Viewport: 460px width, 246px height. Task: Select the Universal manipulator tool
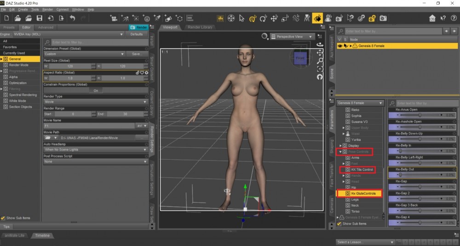[253, 18]
